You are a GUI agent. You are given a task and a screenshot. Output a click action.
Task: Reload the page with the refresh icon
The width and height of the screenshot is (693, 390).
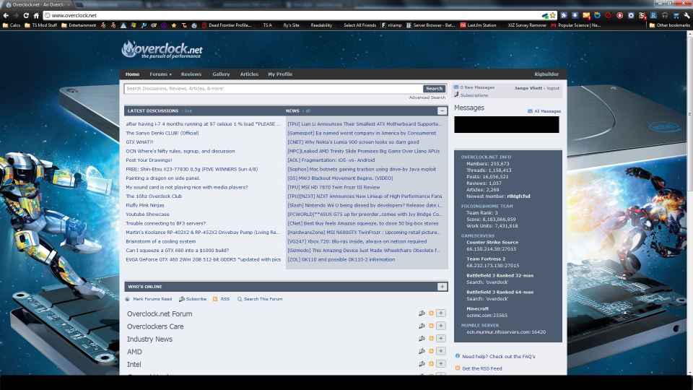point(26,15)
